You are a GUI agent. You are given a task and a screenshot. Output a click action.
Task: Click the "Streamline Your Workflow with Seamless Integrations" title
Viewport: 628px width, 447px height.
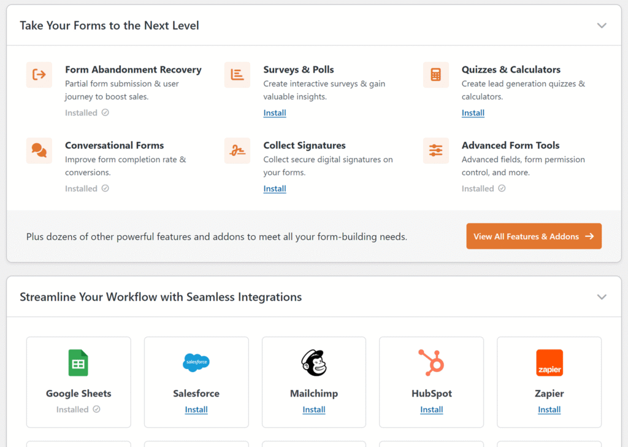pyautogui.click(x=161, y=297)
